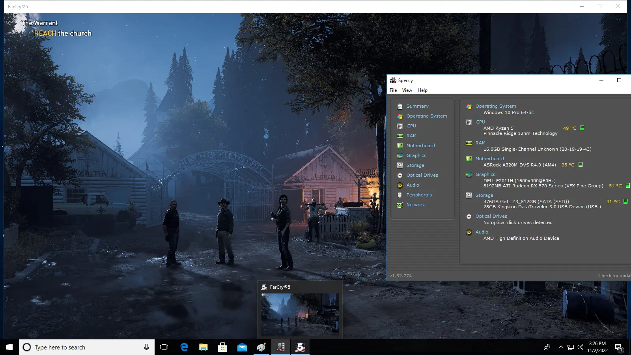The width and height of the screenshot is (631, 355).
Task: Go to the RAM section in sidebar
Action: tap(411, 136)
